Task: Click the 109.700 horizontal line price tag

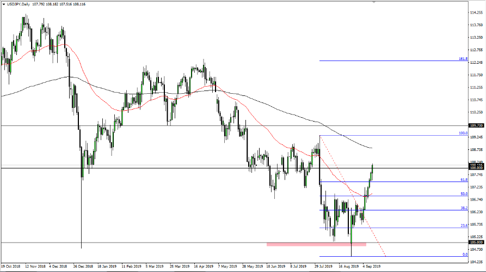Action: (476, 126)
